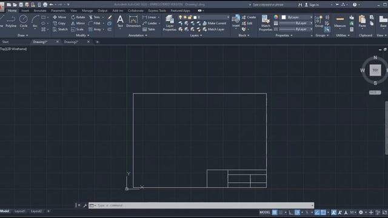Select the Arc draw tool
This screenshot has width=388, height=218.
35,21
